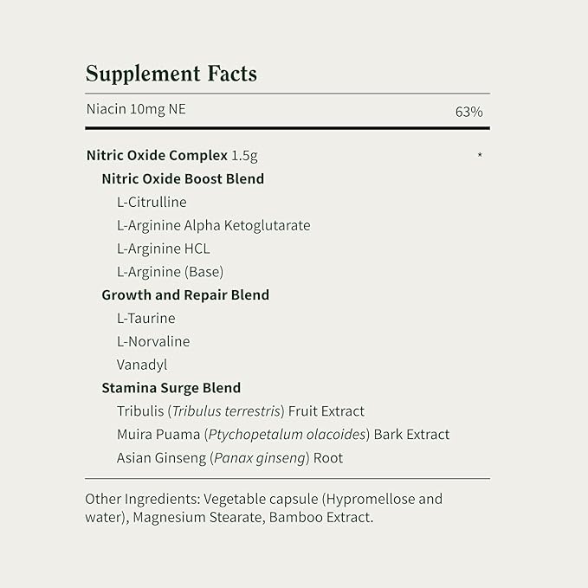Click the asterisk beside Nitric Oxide Complex
Screen dimensions: 588x588
pos(479,157)
